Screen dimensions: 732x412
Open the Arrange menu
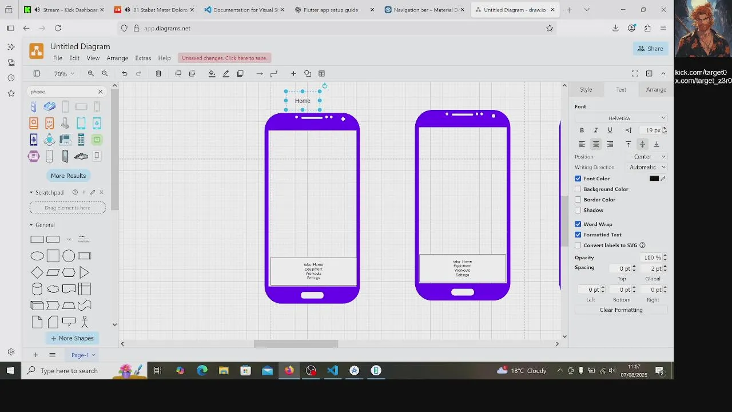(x=117, y=58)
